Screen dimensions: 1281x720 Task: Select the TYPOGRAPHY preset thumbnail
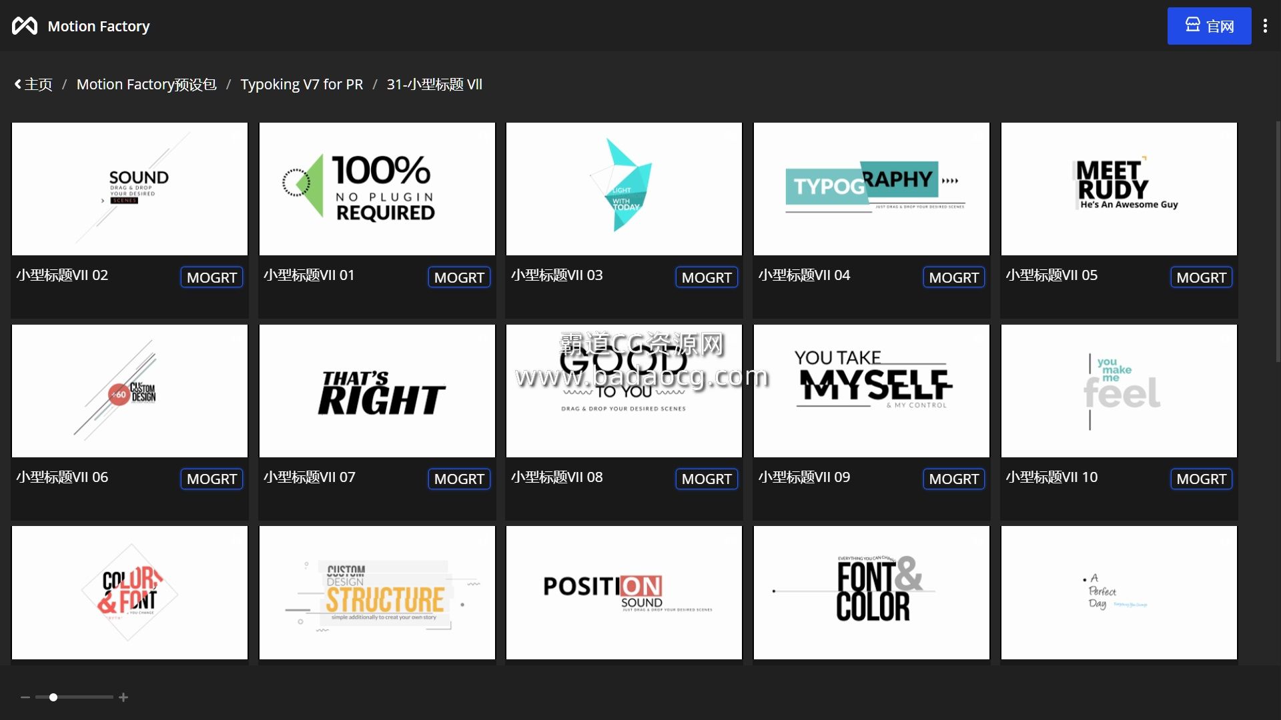point(871,189)
